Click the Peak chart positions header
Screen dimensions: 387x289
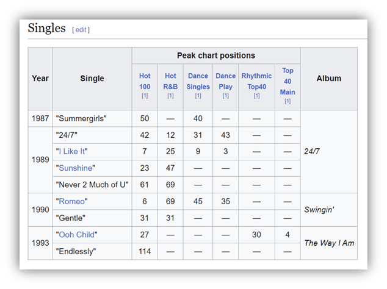coord(216,55)
